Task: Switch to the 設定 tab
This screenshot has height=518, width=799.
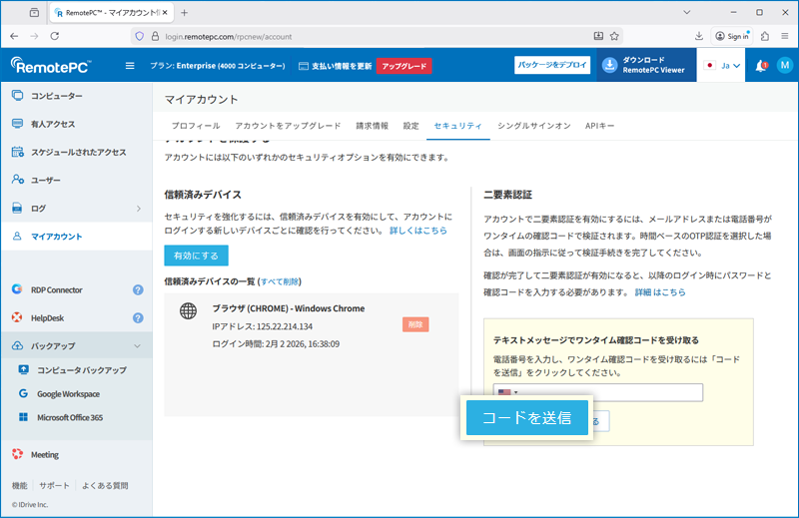Action: pyautogui.click(x=410, y=126)
